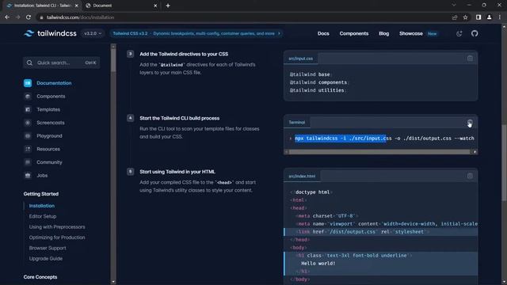Viewport: 507px width, 285px height.
Task: Select Editor Setup under Getting Started
Action: 42,216
